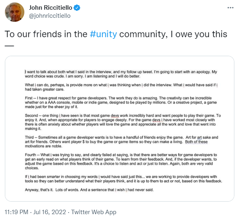The height and width of the screenshot is (219, 236).
Task: Click the paragraph starting 'First --'
Action: [x=121, y=103]
